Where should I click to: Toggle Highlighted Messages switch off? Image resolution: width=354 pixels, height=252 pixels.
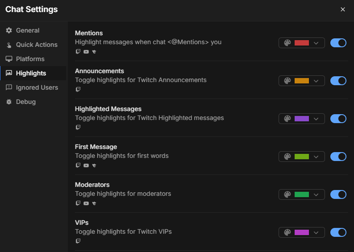point(338,119)
